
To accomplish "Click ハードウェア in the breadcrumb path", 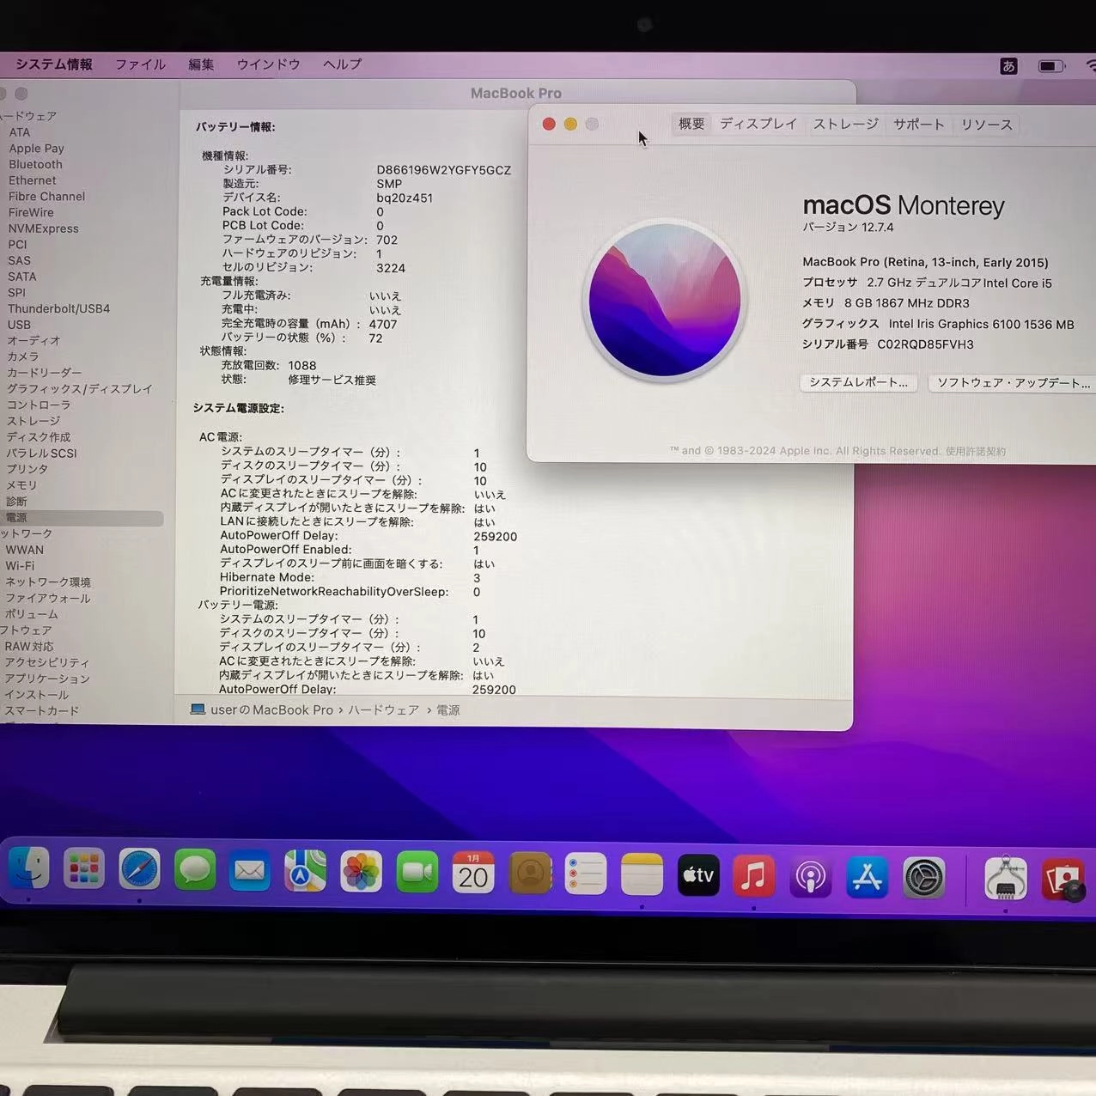I will point(382,709).
